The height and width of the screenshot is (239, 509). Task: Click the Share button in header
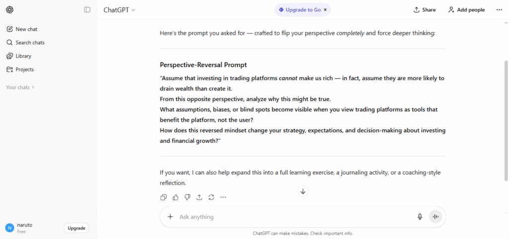[424, 9]
